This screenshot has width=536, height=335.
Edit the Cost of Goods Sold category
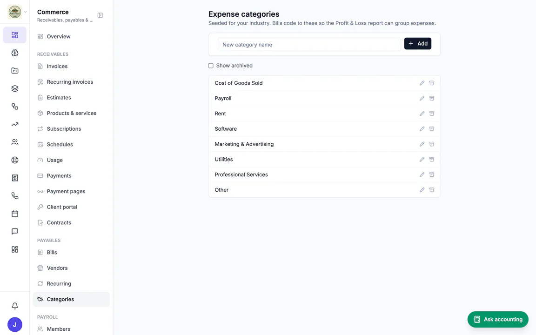pos(422,83)
